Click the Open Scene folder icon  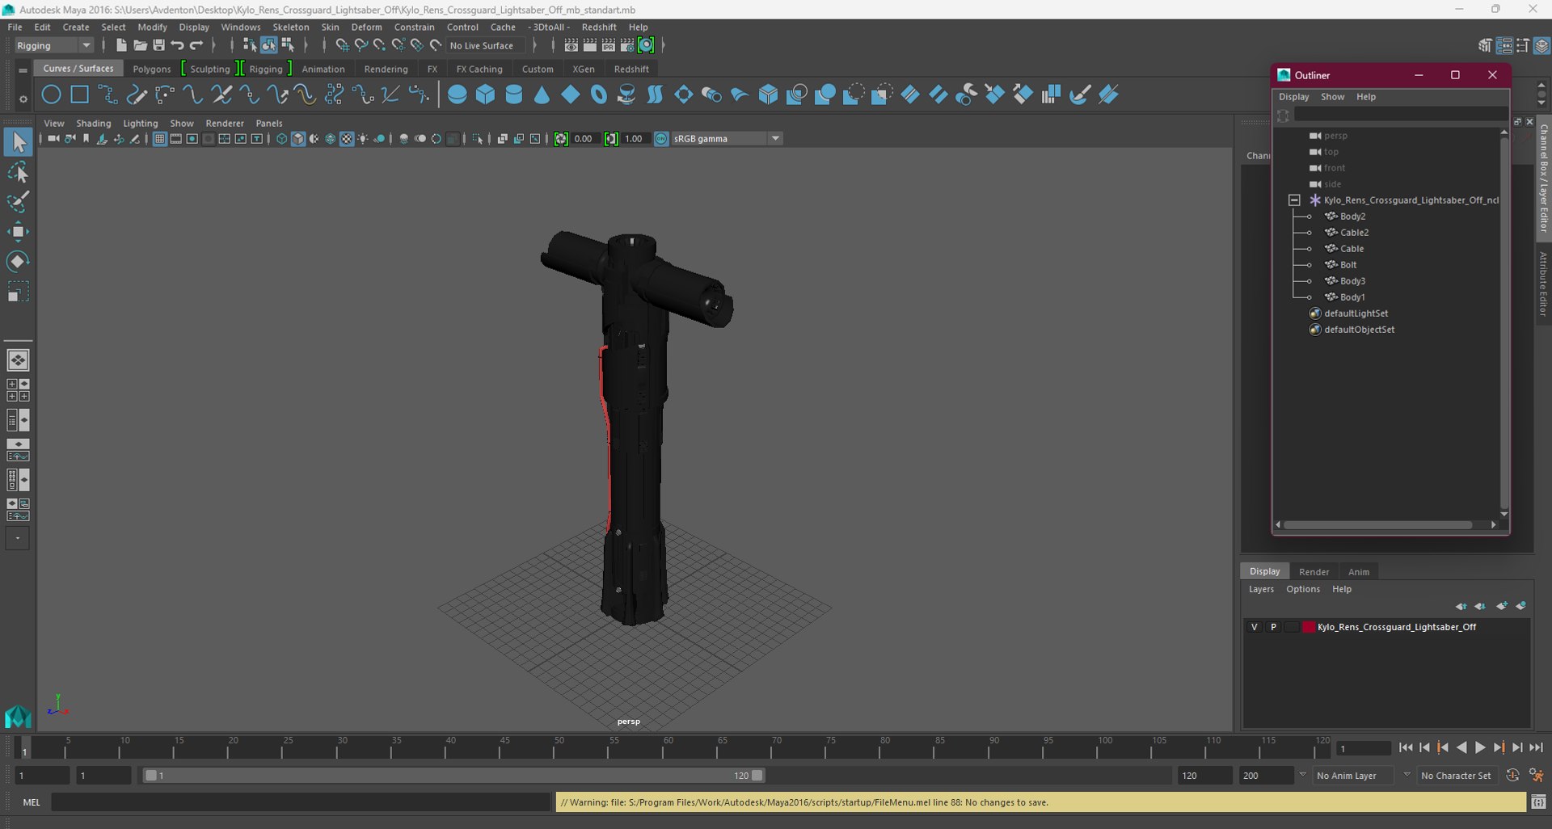pos(140,45)
